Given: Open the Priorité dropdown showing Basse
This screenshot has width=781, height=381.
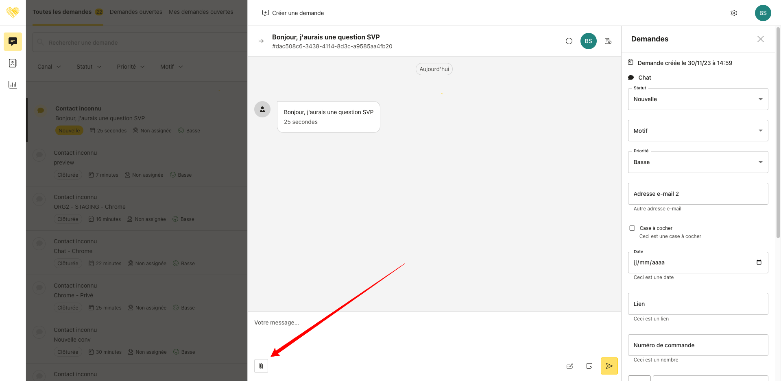Looking at the screenshot, I should (698, 162).
